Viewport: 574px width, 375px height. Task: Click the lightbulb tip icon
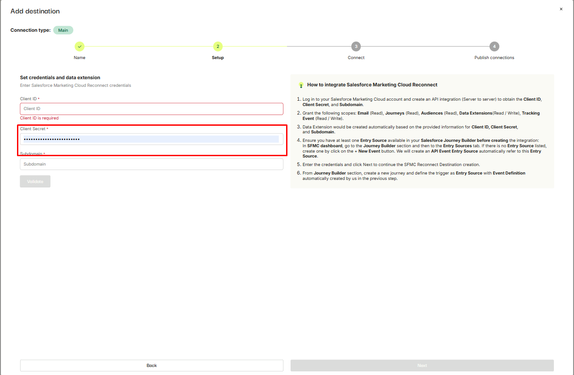tap(301, 85)
